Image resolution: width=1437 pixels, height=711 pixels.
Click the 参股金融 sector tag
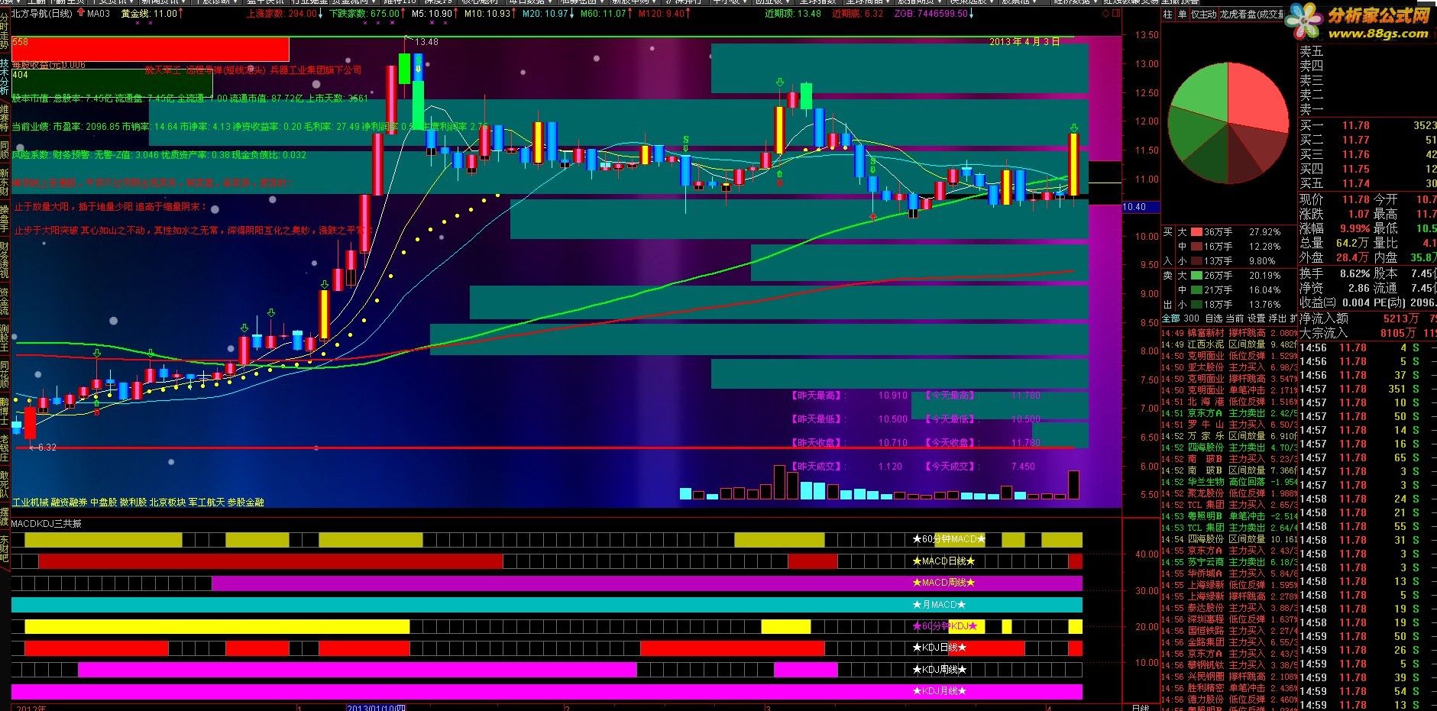(245, 503)
